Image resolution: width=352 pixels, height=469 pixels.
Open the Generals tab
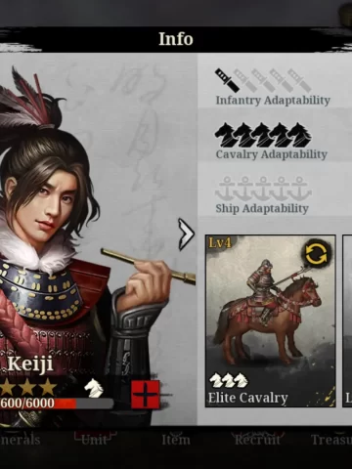21,440
